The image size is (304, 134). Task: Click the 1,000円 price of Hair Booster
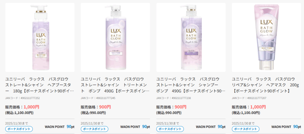click(31, 107)
